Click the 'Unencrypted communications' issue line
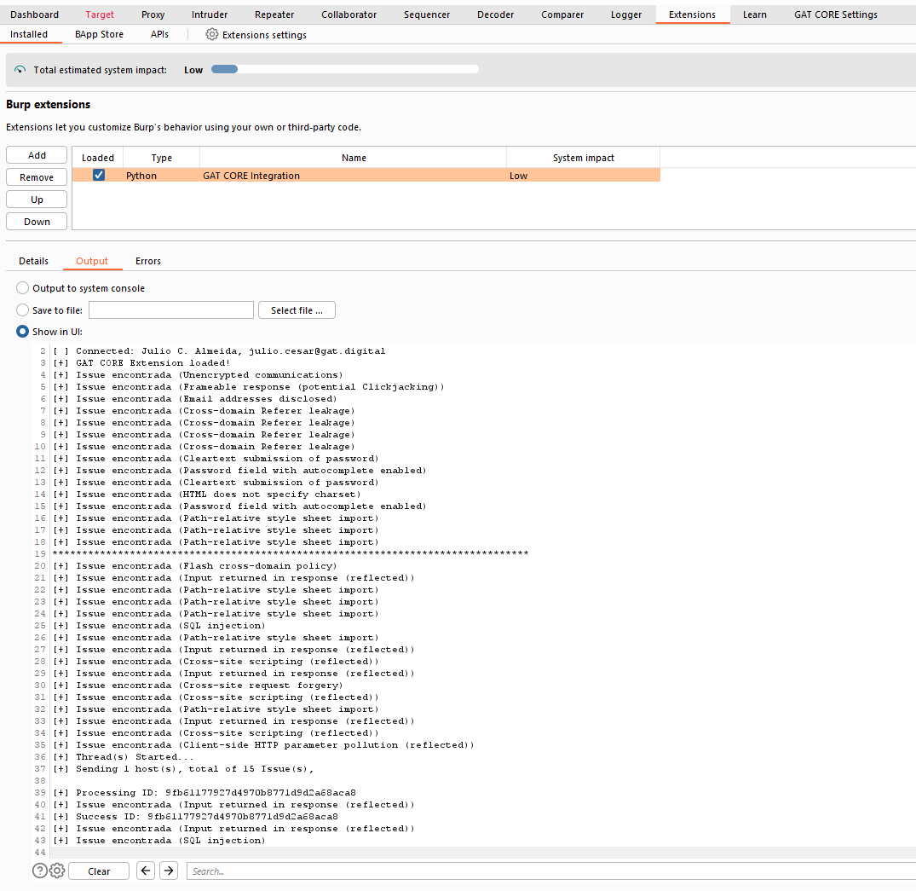This screenshot has width=916, height=891. (198, 375)
